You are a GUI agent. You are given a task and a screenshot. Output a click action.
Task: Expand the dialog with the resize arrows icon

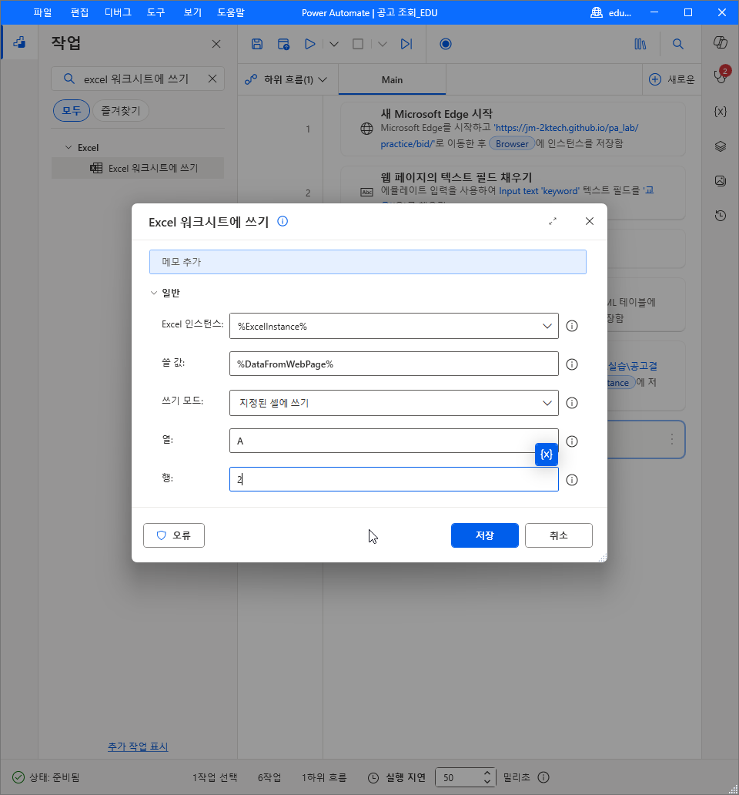(553, 221)
